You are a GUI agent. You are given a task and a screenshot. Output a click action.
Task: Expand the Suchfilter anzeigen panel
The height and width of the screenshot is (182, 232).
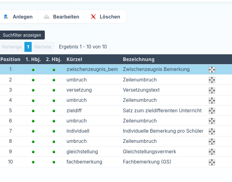point(22,35)
